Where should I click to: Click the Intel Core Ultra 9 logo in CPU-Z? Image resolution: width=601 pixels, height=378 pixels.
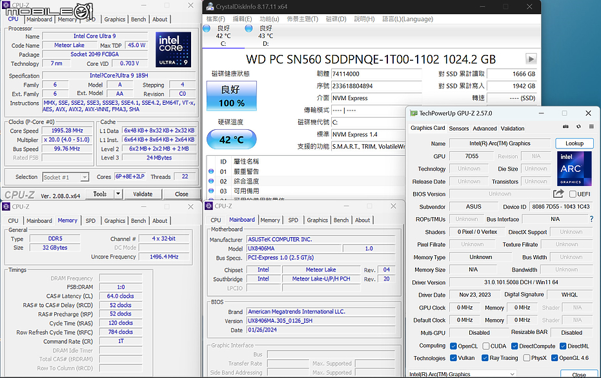(173, 50)
